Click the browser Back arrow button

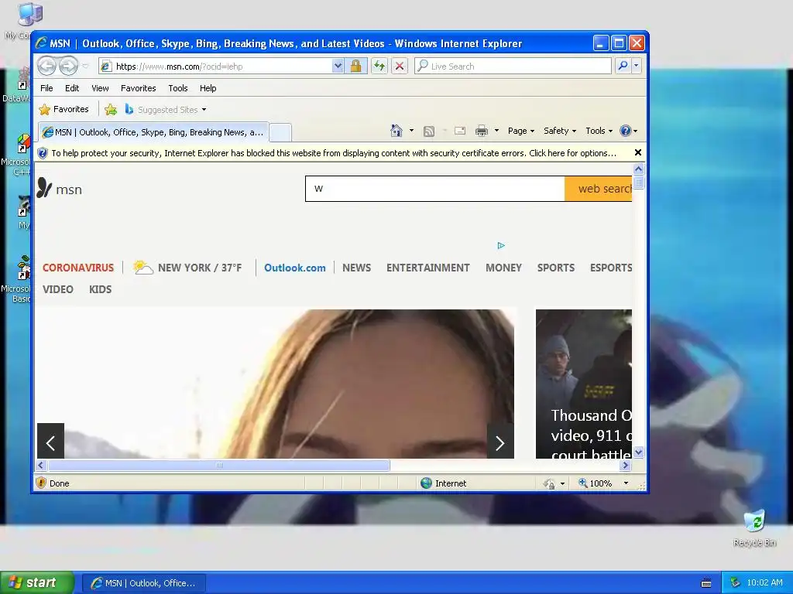coord(47,66)
